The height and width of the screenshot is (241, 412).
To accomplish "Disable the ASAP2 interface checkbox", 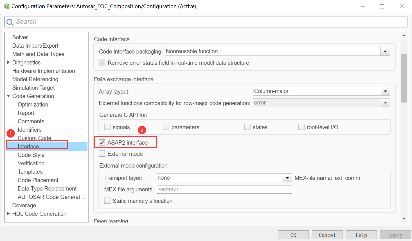I will 102,142.
